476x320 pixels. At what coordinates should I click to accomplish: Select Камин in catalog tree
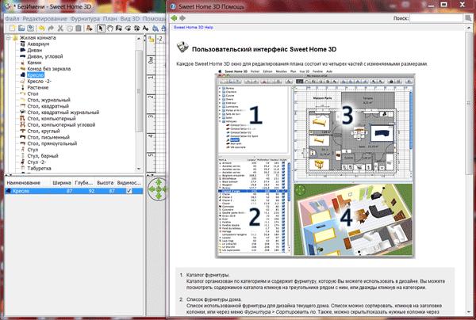pyautogui.click(x=34, y=63)
